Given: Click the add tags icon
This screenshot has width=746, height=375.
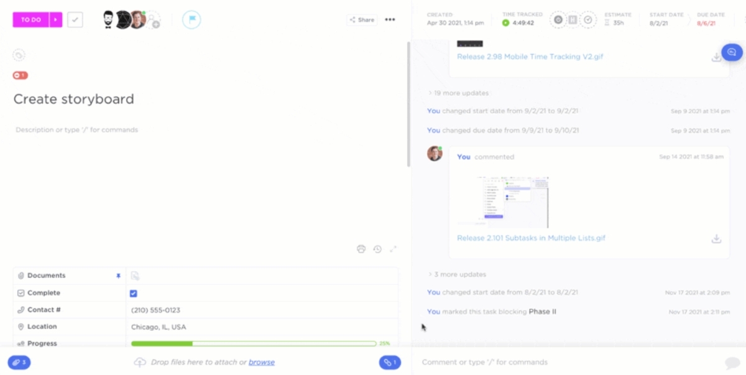Looking at the screenshot, I should pos(19,55).
